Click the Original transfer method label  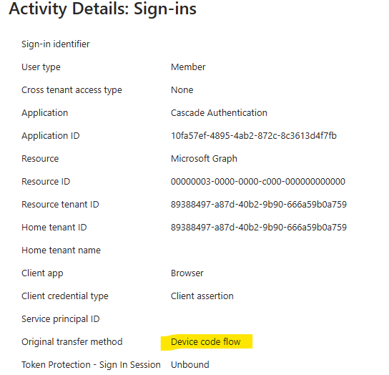(72, 342)
